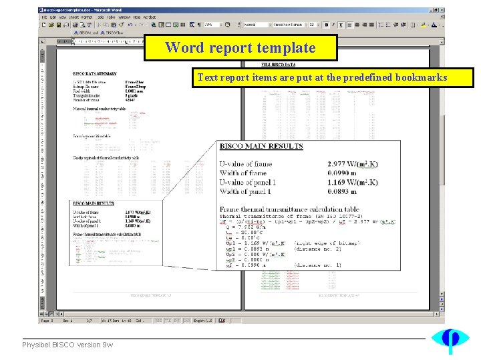Screen dimensions: 481x360
Task: Open the Table menu
Action: [x=111, y=17]
